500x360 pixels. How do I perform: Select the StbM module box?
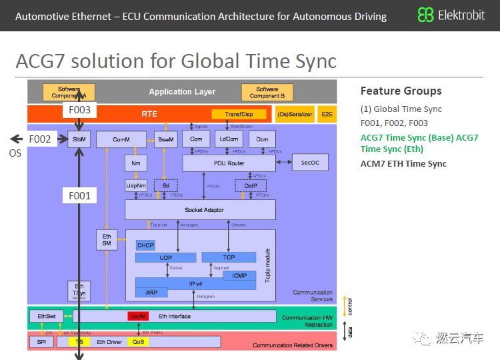(79, 139)
